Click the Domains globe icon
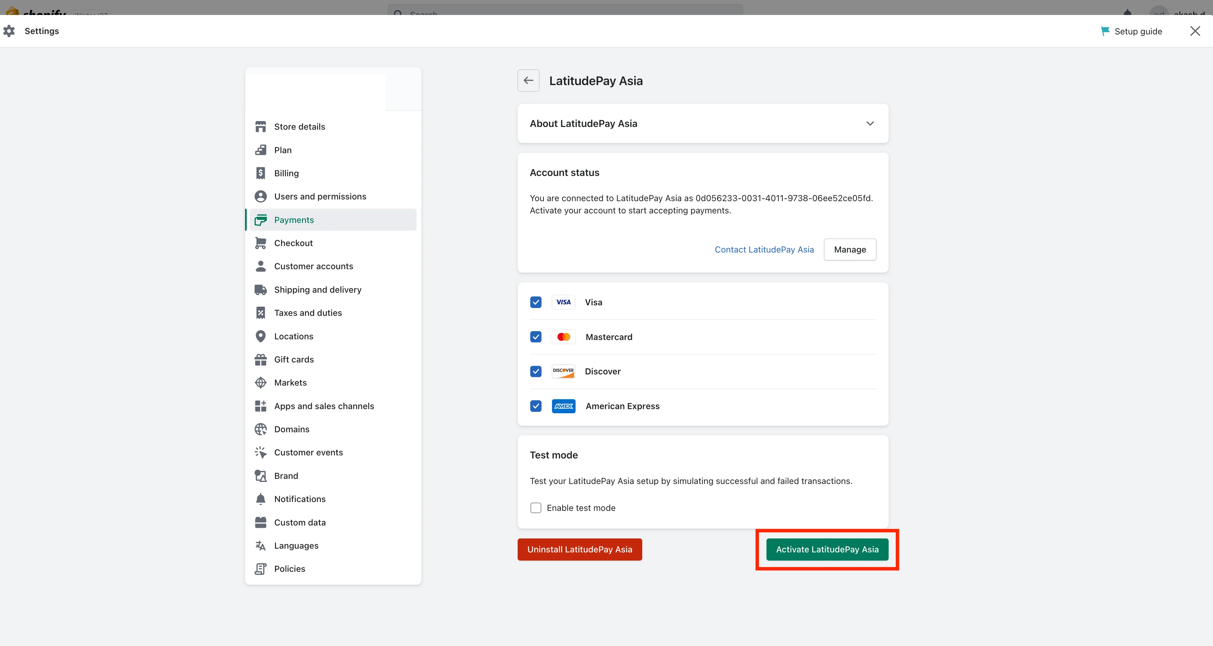Image resolution: width=1213 pixels, height=646 pixels. pos(260,429)
